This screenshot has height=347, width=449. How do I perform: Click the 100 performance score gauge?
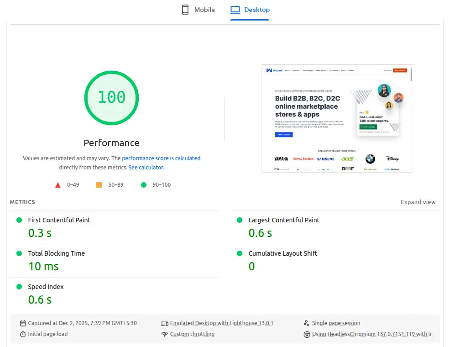111,98
